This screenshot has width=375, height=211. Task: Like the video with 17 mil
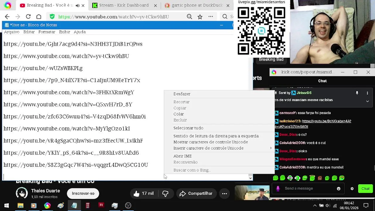pos(144,193)
